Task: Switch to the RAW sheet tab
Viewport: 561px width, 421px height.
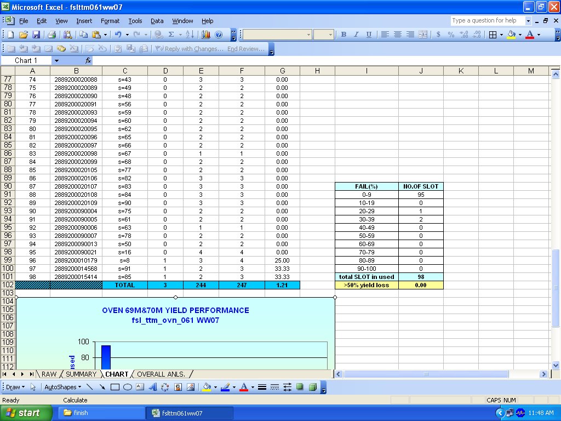Action: pos(49,374)
